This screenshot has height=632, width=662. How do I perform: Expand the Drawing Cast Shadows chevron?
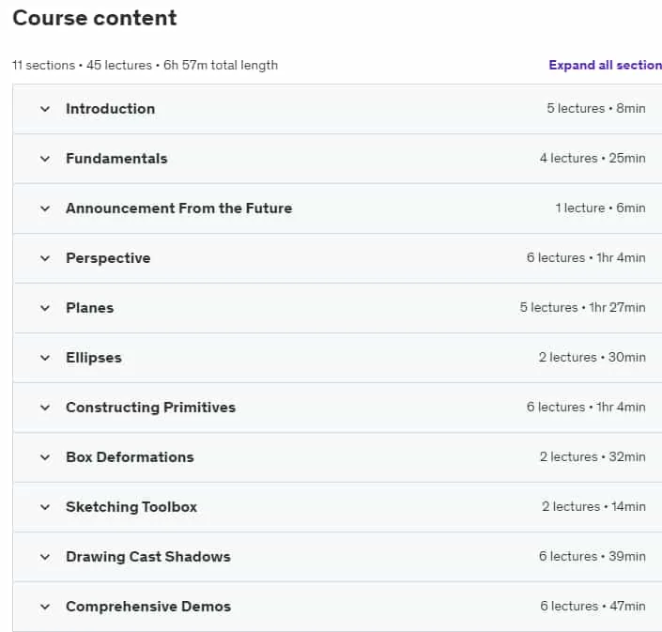pos(45,557)
